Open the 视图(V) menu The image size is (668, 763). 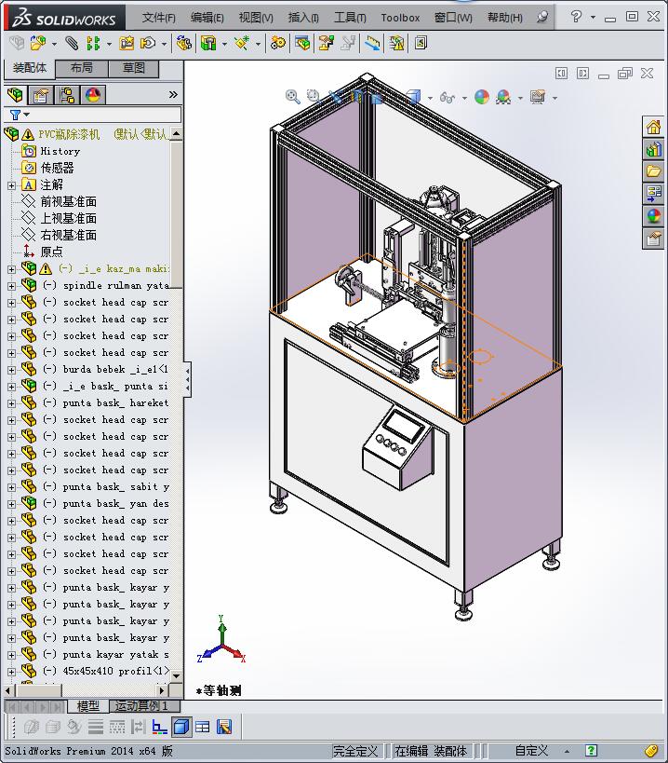click(x=256, y=18)
